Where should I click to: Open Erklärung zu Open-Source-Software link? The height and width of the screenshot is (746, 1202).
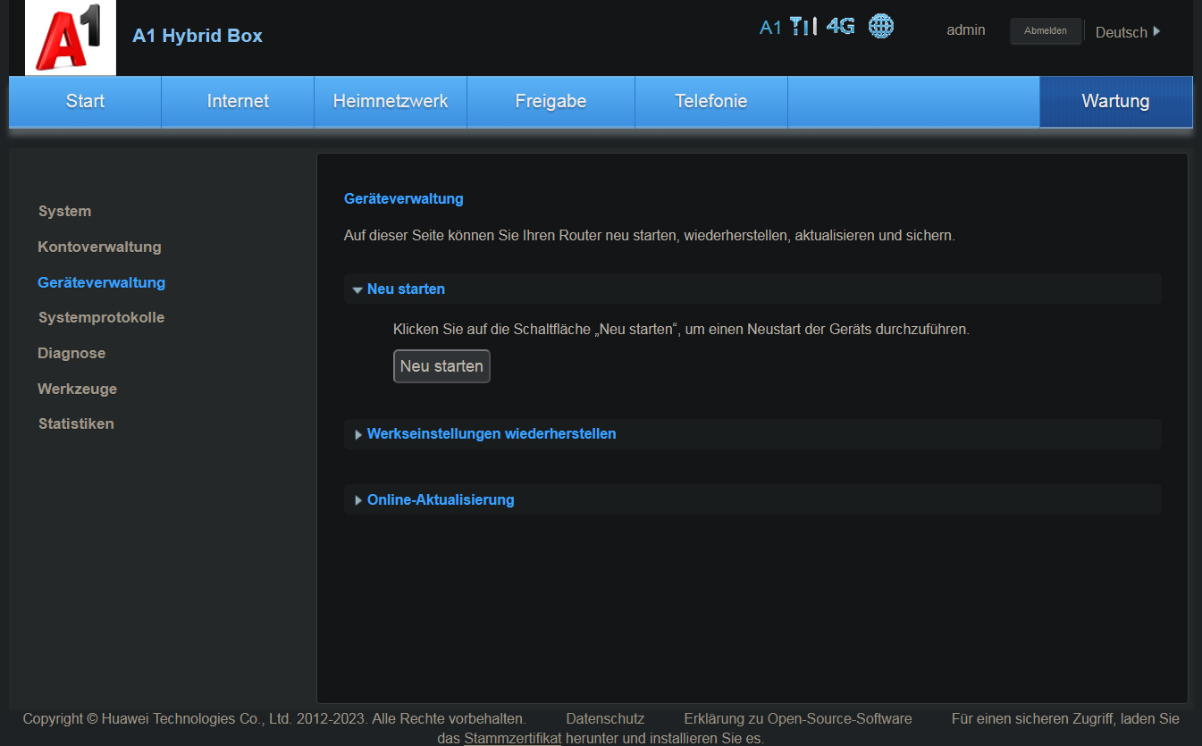pos(798,719)
